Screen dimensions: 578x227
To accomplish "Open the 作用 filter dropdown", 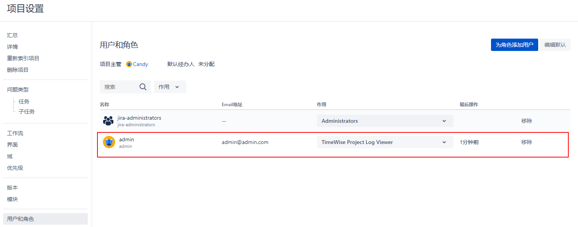I will tap(170, 87).
